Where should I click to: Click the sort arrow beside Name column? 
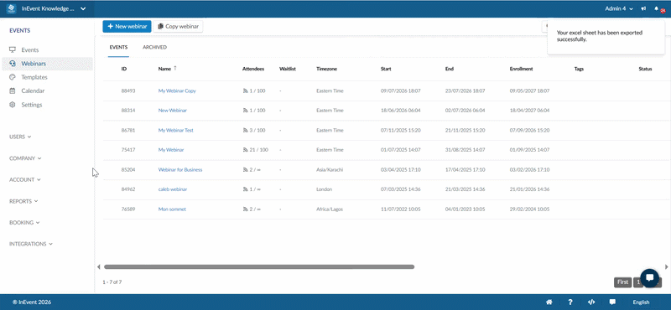(174, 69)
